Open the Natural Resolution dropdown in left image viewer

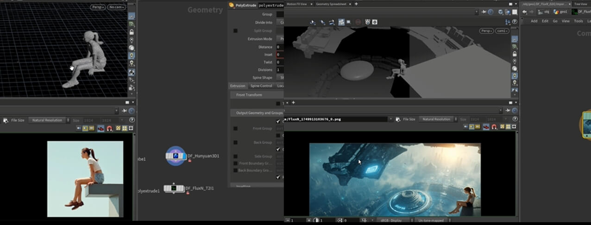(x=49, y=120)
